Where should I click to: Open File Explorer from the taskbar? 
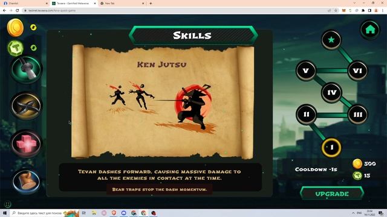(x=94, y=213)
